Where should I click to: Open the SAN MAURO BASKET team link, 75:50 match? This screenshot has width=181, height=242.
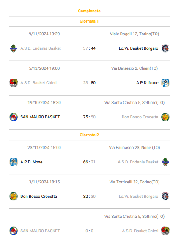coord(40,117)
